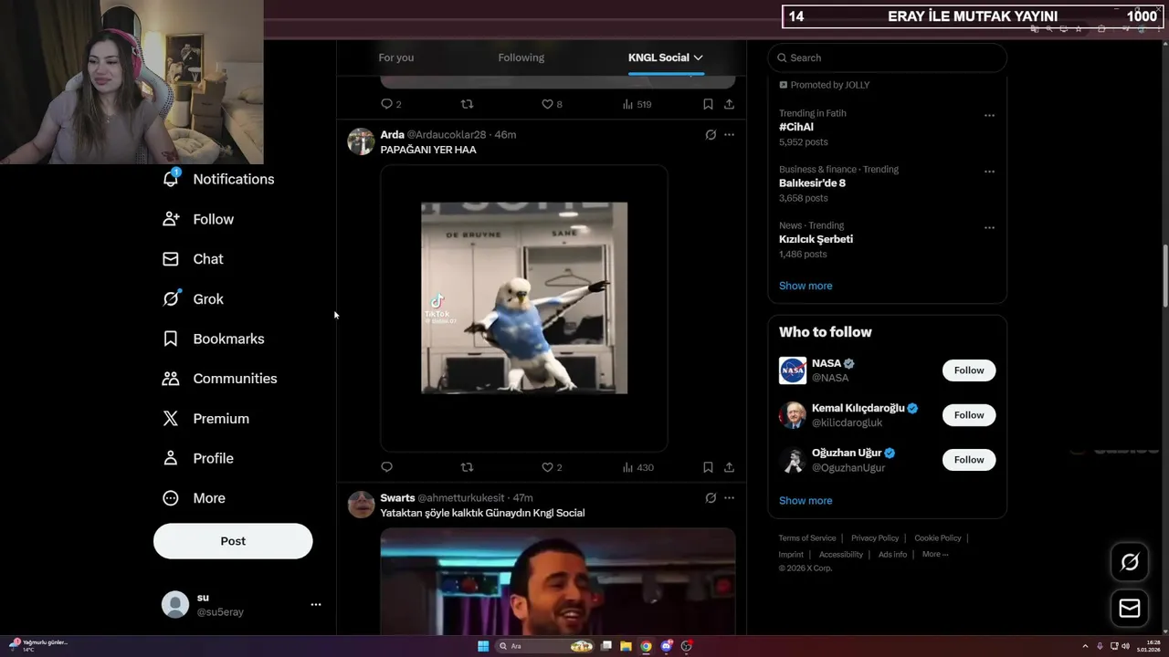Screen dimensions: 1169x657
Task: Open the Follow page in sidebar
Action: coord(198,219)
